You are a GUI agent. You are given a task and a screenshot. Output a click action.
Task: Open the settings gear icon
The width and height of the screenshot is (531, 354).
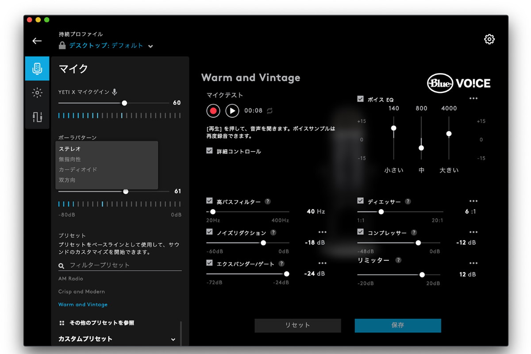coord(489,39)
